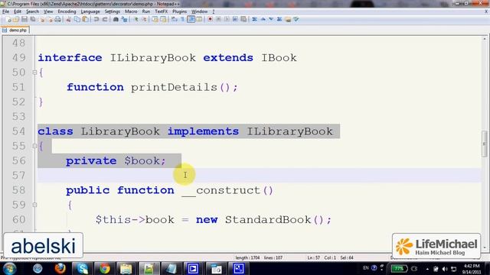
Task: Click the Open file toolbar icon
Action: [16, 19]
